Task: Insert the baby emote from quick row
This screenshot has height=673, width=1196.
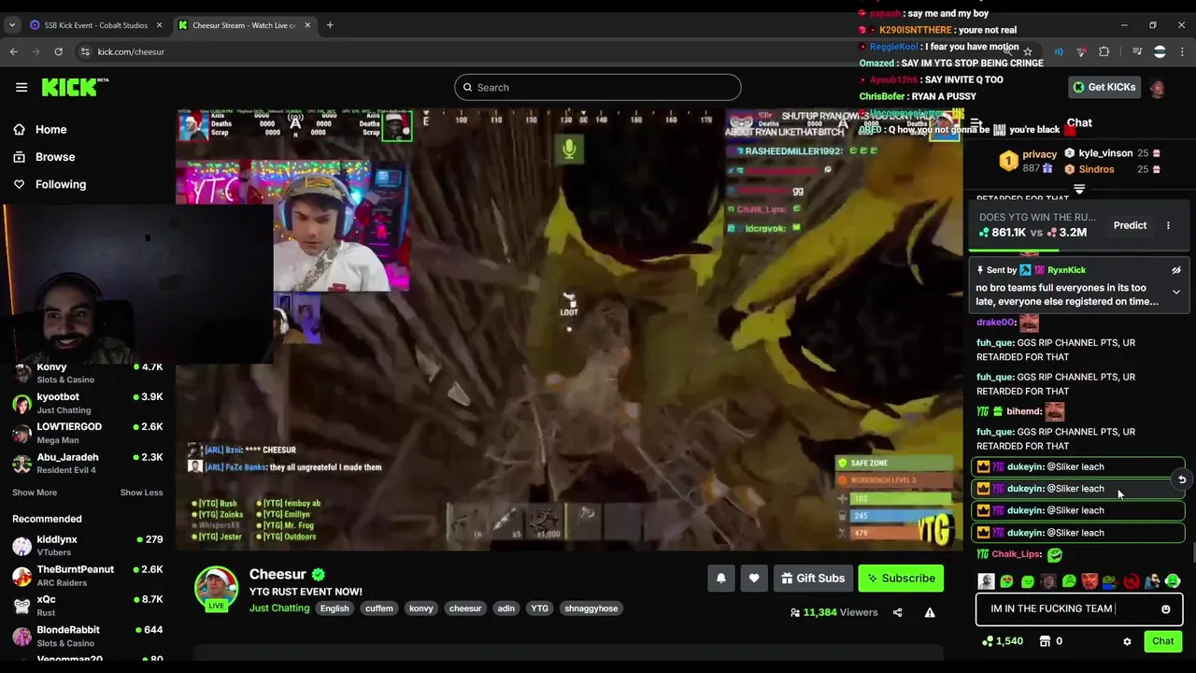Action: coord(986,581)
